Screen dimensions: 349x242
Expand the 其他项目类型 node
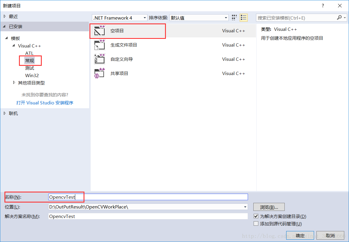click(14, 83)
